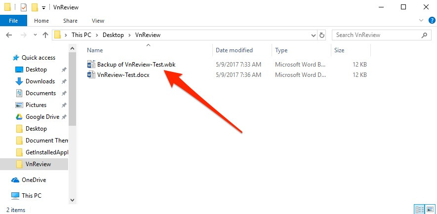Viewport: 437px width, 214px height.
Task: Go up one folder level
Action: click(x=45, y=35)
